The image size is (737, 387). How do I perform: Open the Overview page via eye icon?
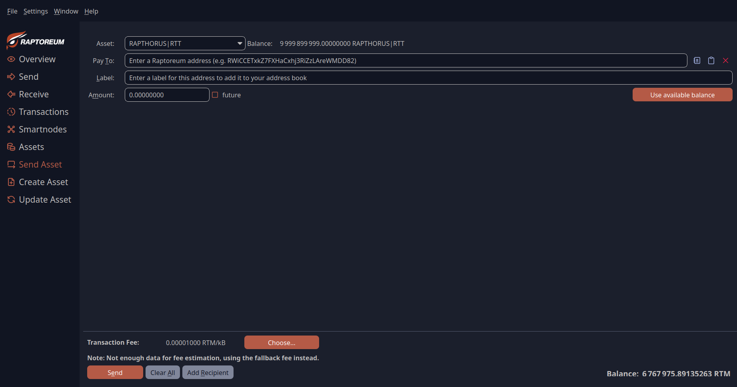(x=11, y=59)
